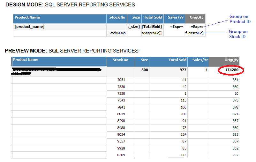Image resolution: width=256 pixels, height=162 pixels.
Task: Click total sold value 73
Action: point(184,128)
